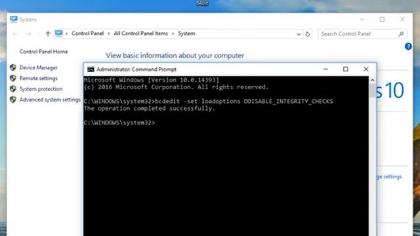The image size is (420, 236).
Task: Click shield icon beside Device Manager
Action: coord(13,68)
